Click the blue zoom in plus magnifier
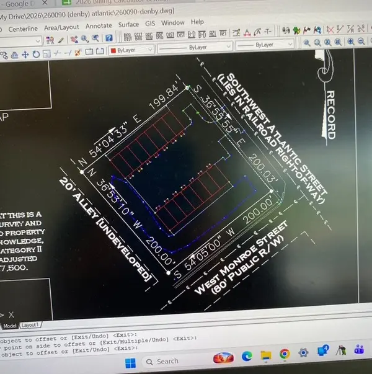The image size is (372, 374). (350, 42)
